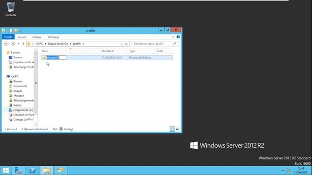Switch to the Partage ribbon tab

37,37
